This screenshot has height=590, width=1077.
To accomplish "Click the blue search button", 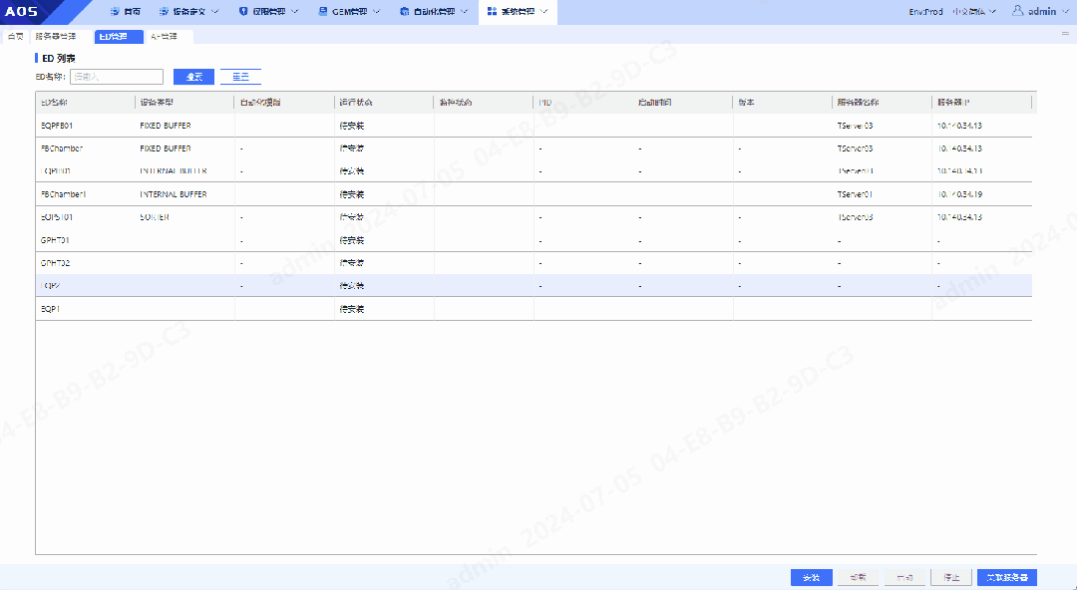I will [193, 77].
